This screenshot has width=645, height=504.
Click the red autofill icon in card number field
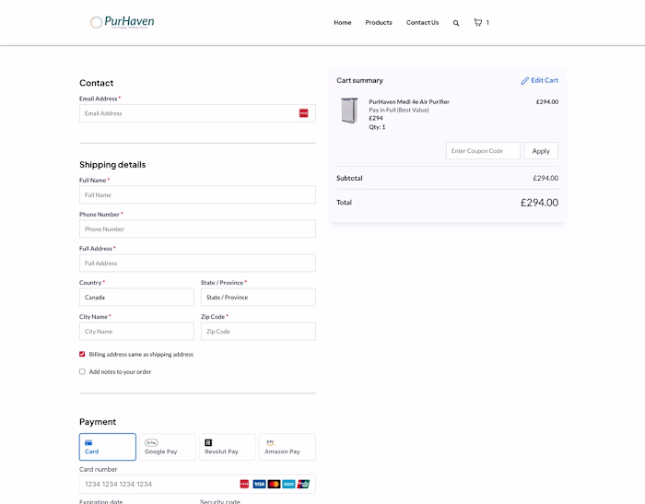[244, 485]
